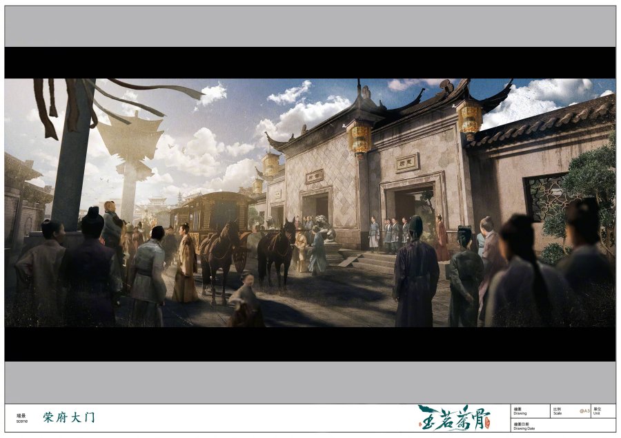Click the name plaque above the main gate
621x438 pixels.
[x=407, y=163]
